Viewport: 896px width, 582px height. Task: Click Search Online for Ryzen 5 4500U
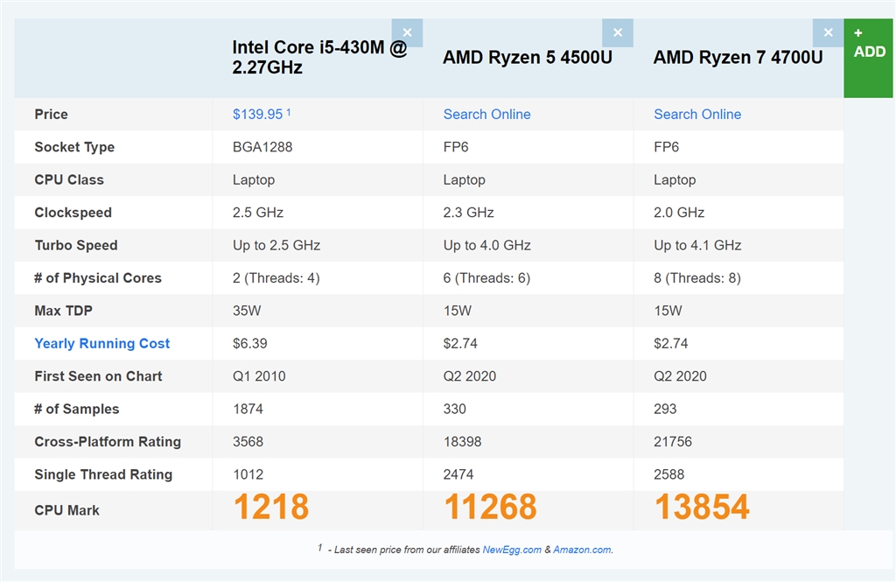tap(486, 115)
